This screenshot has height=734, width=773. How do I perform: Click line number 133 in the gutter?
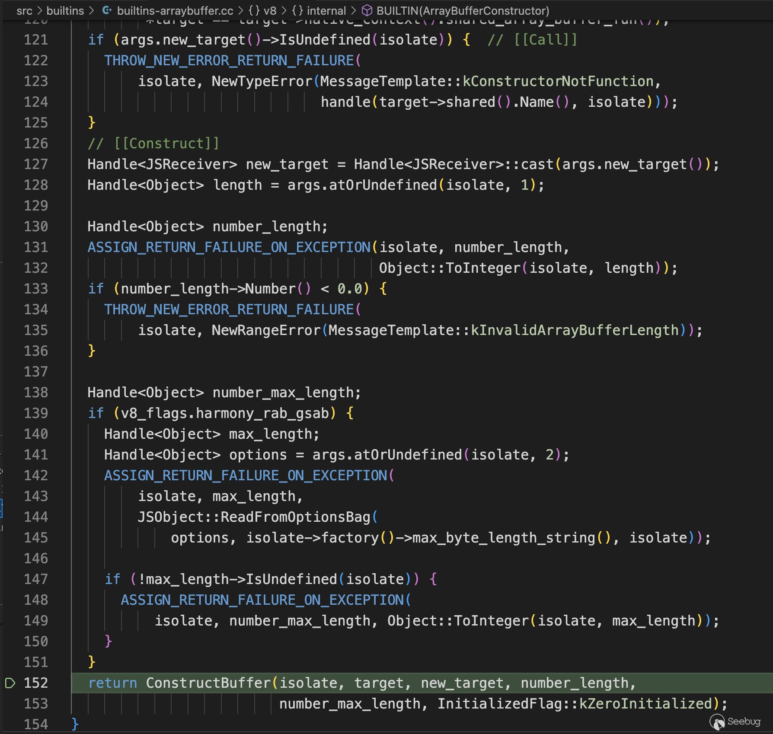pyautogui.click(x=36, y=289)
